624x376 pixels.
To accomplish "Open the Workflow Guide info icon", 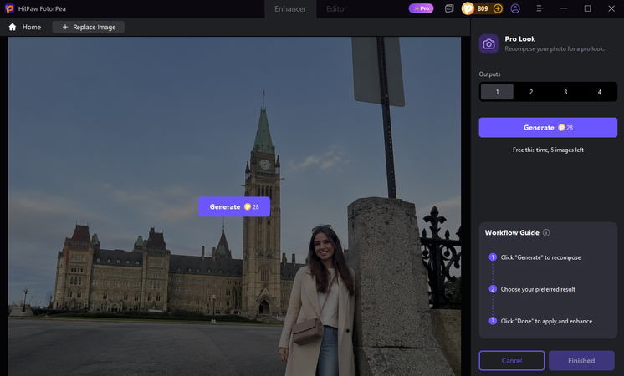I will point(546,232).
